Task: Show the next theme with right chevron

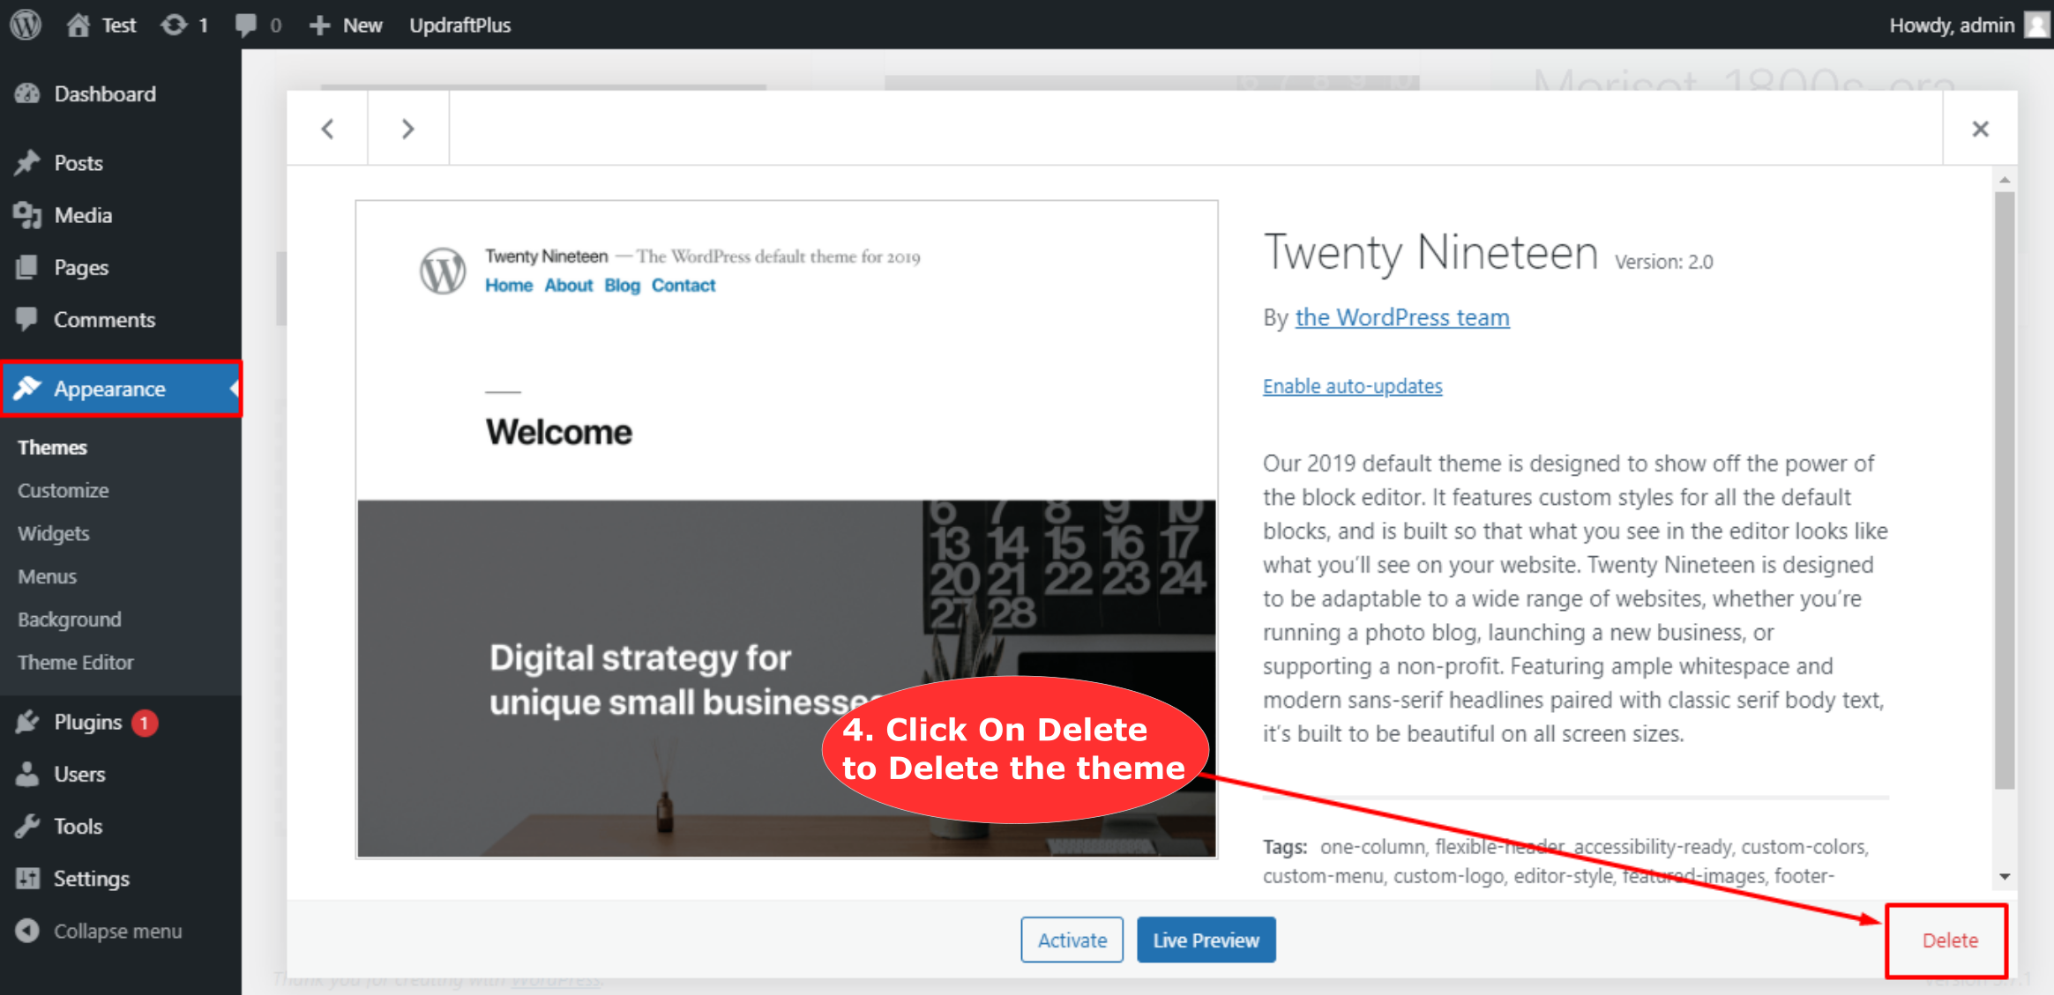Action: 407,129
